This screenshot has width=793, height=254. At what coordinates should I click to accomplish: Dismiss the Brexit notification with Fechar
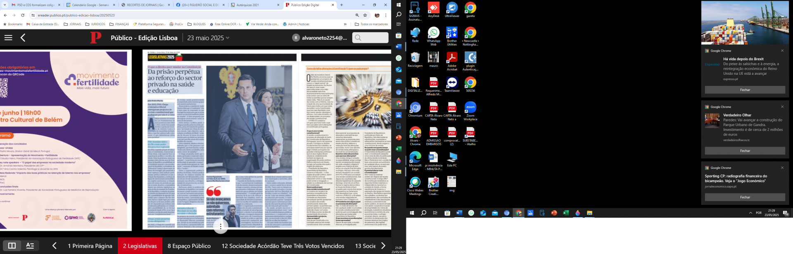tap(745, 90)
